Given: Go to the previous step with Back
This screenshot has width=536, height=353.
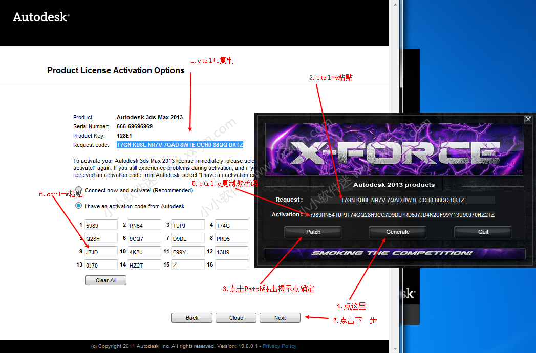Looking at the screenshot, I should (x=192, y=318).
